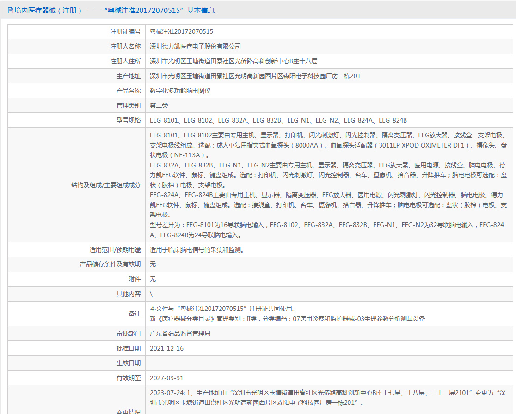Select the text 适用于临床脑电信号的采集和监测。

[x=197, y=250]
